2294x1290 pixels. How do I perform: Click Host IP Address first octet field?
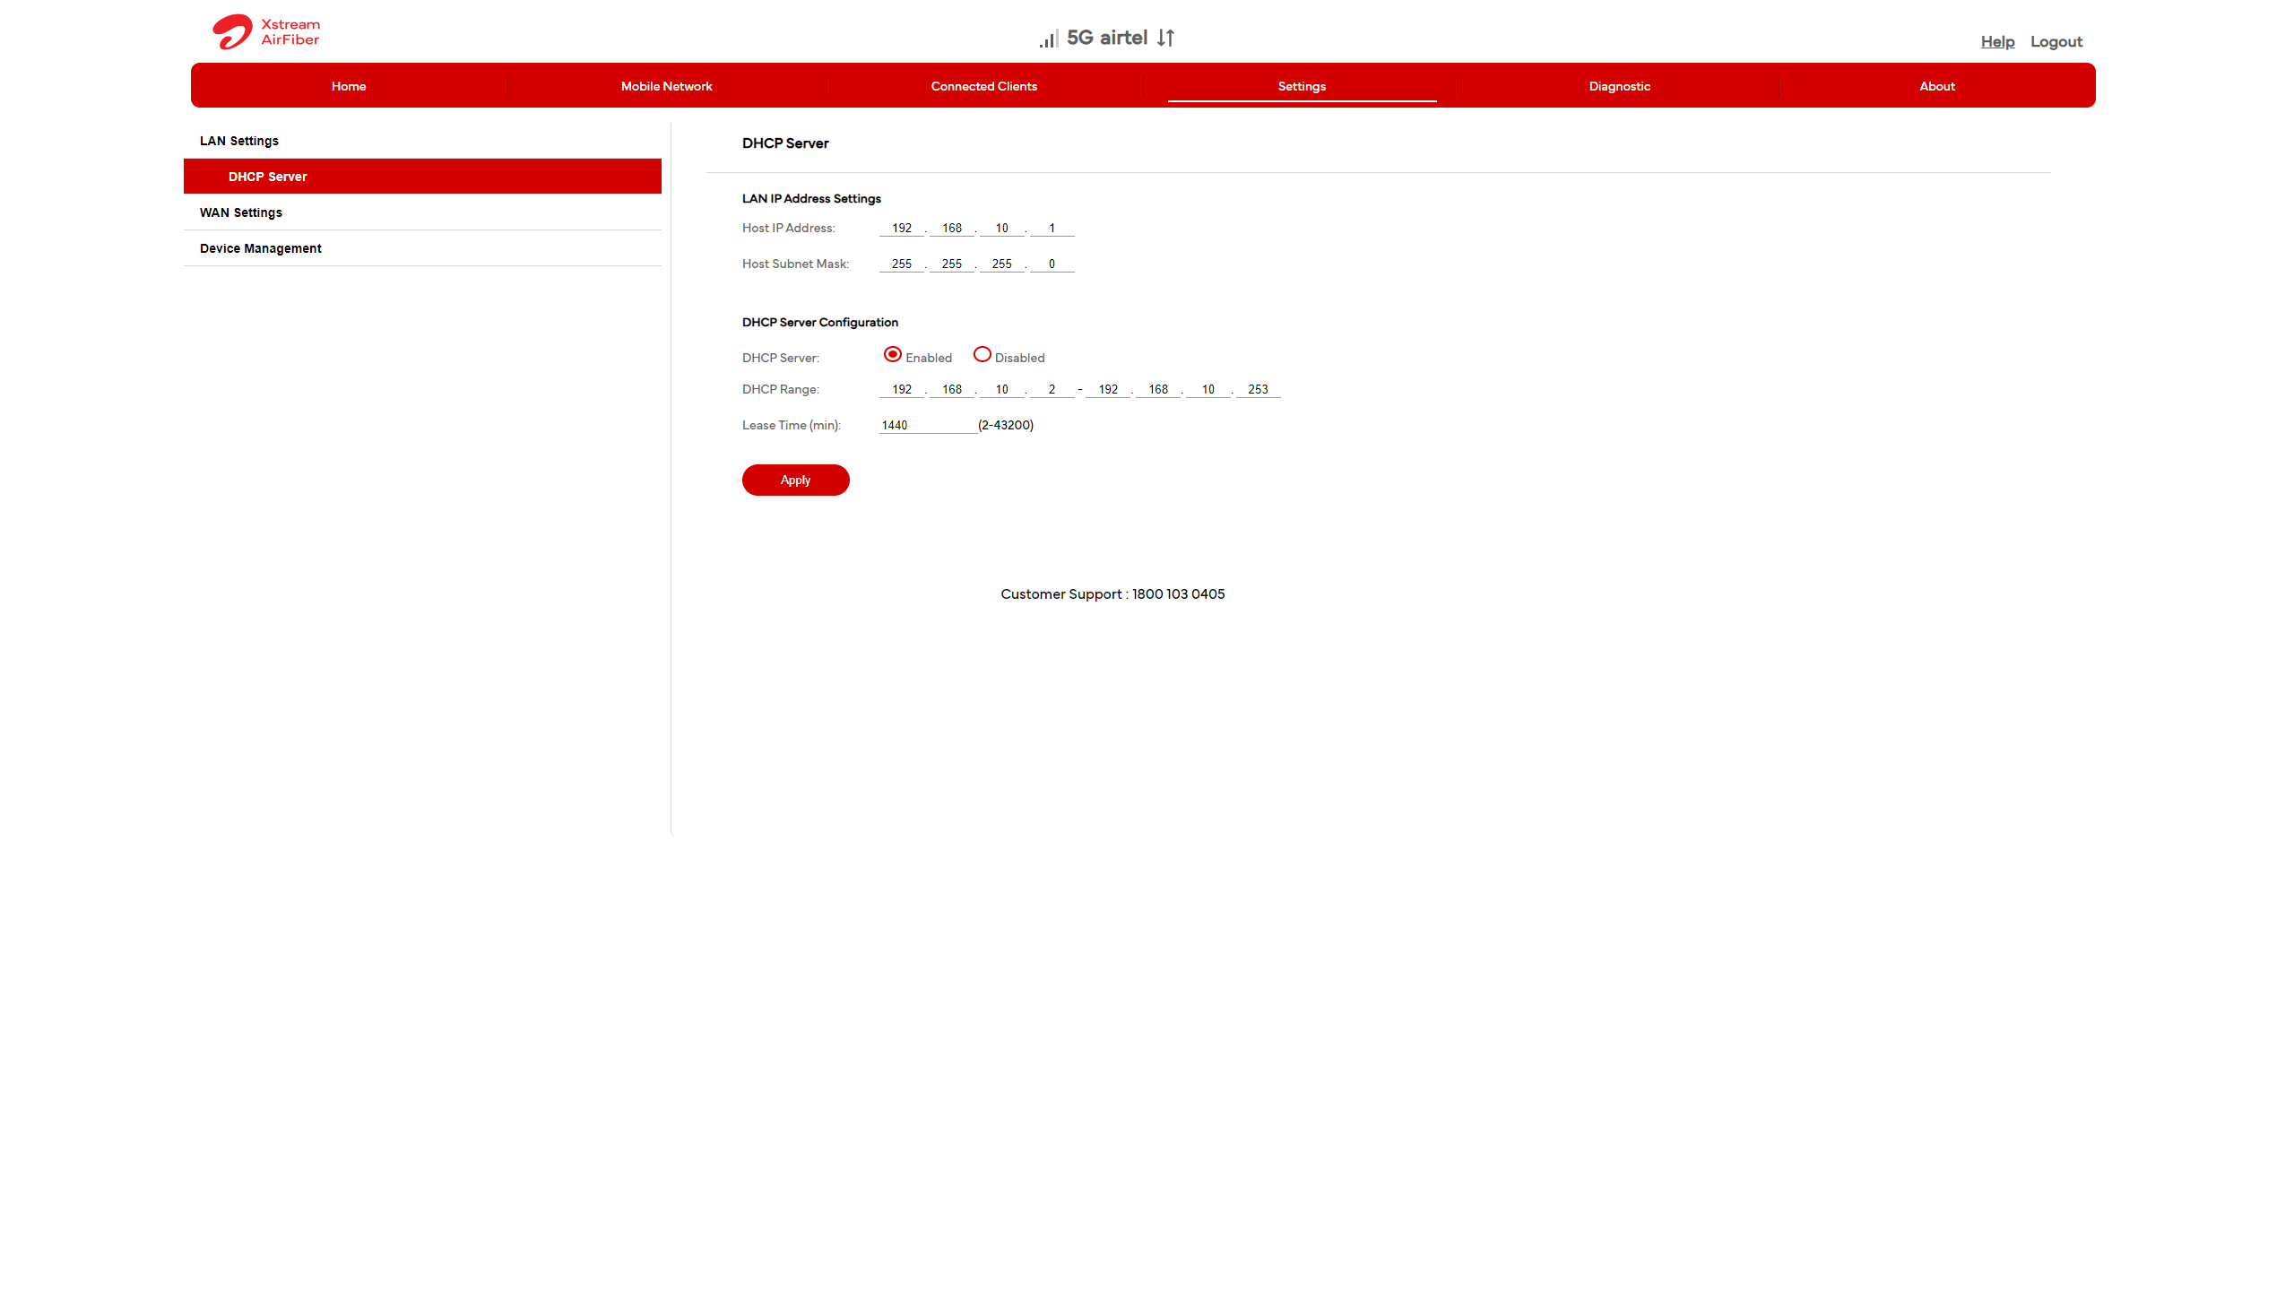(901, 228)
